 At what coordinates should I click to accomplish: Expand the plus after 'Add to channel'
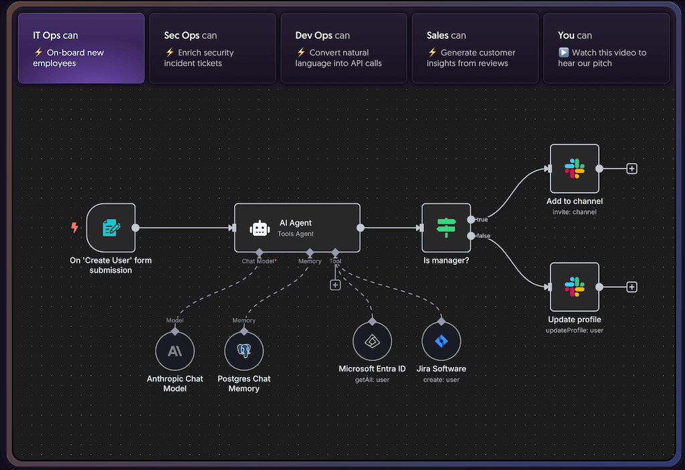coord(631,169)
